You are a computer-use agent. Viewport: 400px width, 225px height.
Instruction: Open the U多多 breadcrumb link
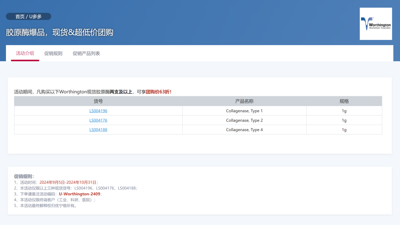[35, 17]
